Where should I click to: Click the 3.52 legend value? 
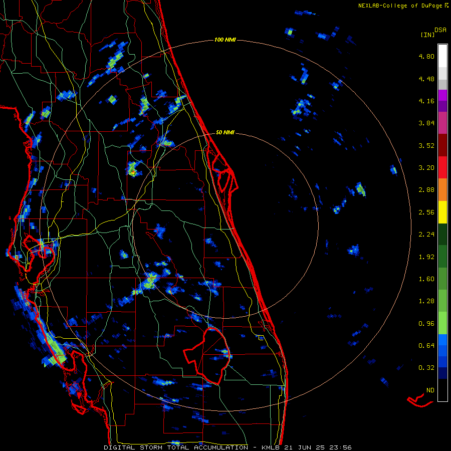(426, 145)
